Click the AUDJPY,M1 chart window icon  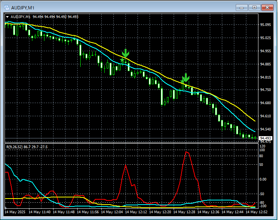(7, 8)
